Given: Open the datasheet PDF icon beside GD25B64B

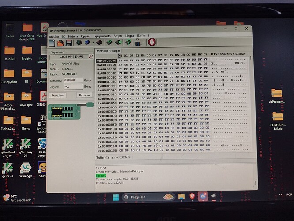Looking at the screenshot, I should pos(91,57).
